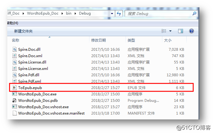Select the Spire.Pdf.dll file name

coord(29,75)
